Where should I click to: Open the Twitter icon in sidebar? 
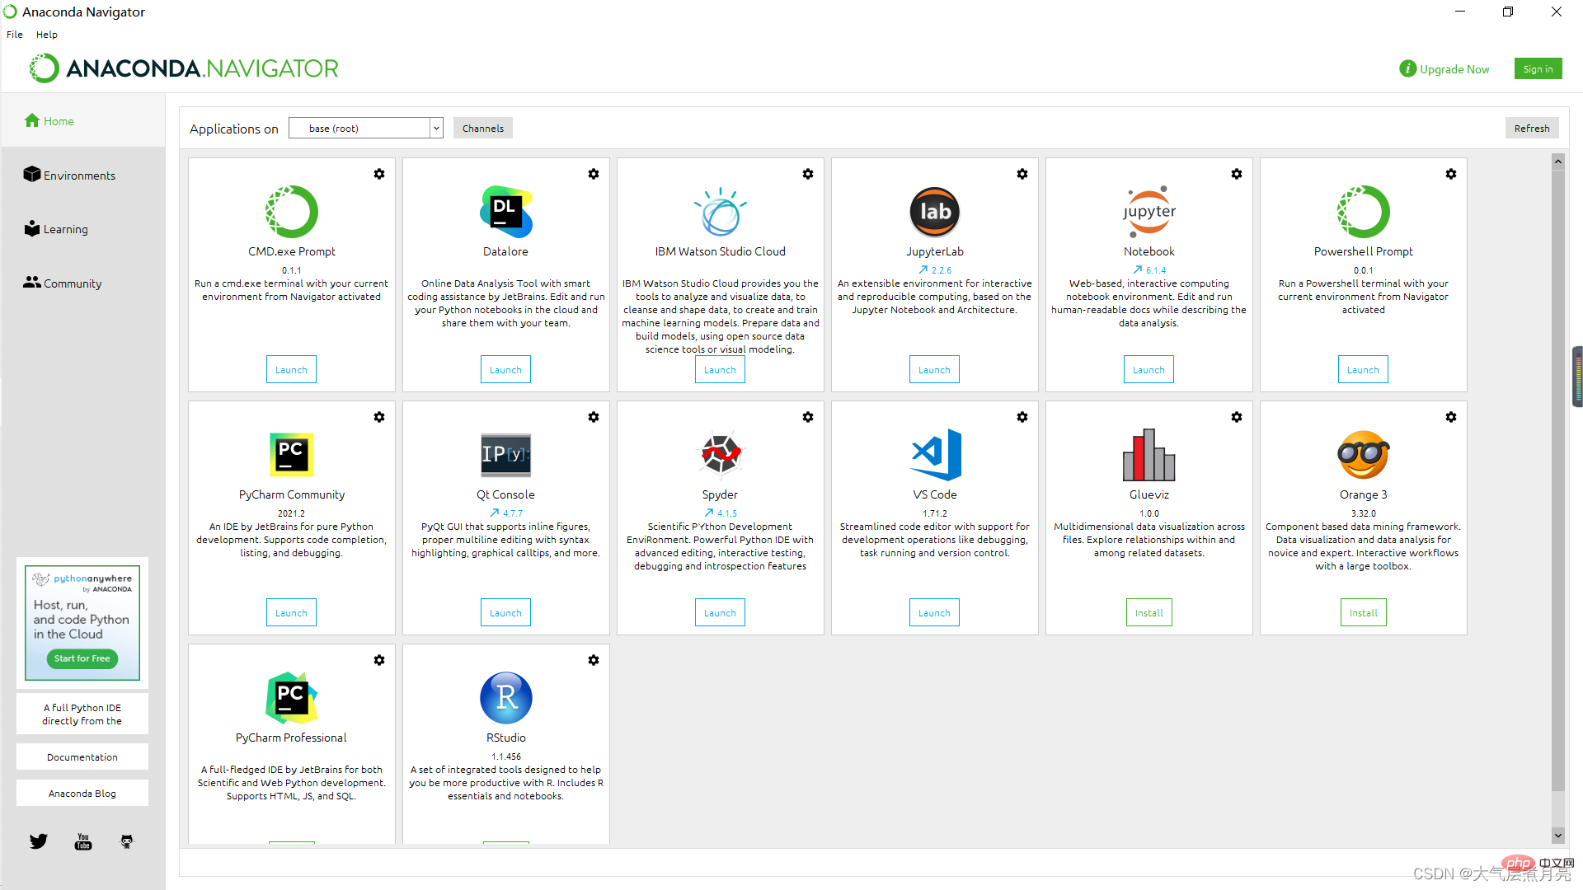coord(39,841)
